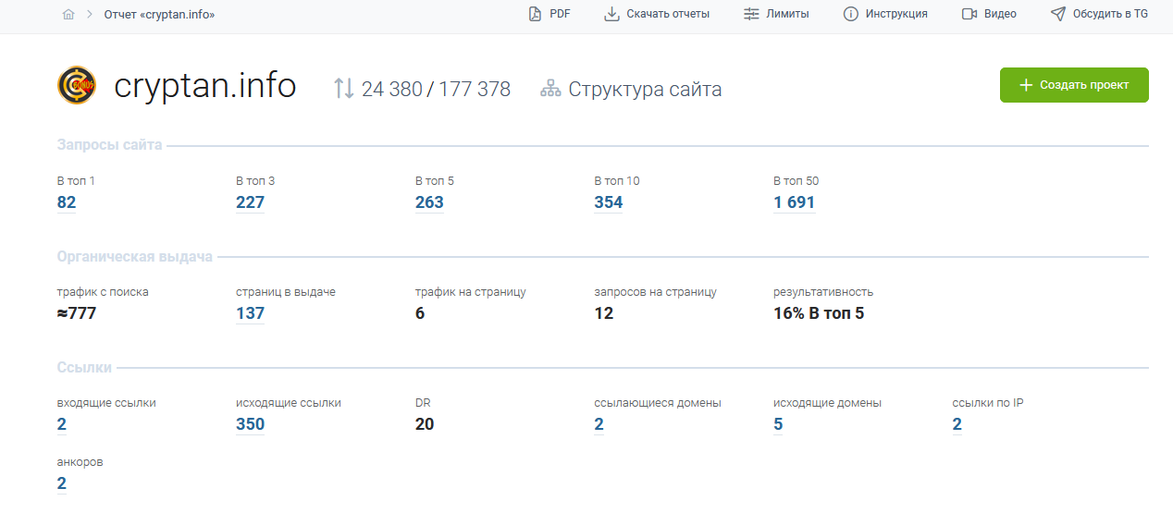Click the Запросы сайта section heading
The width and height of the screenshot is (1173, 513).
pos(109,145)
